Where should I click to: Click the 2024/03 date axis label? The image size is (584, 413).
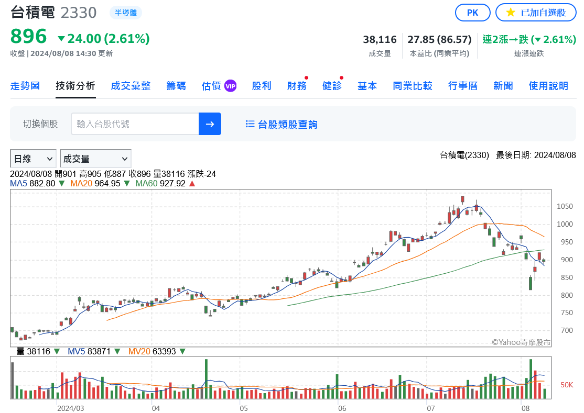click(x=70, y=408)
